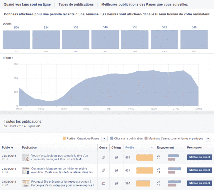Click the globe targeting icon in the third row

[116, 184]
